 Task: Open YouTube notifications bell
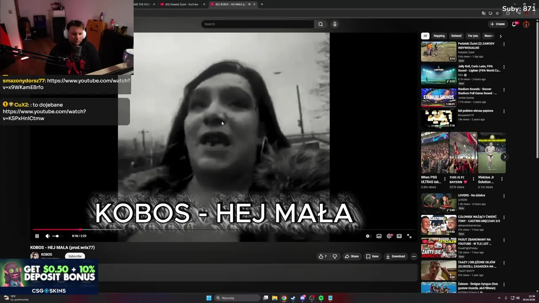(x=514, y=24)
